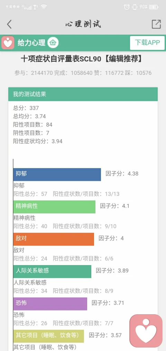166x351 pixels.
Task: Open the share icon in header
Action: 156,24
